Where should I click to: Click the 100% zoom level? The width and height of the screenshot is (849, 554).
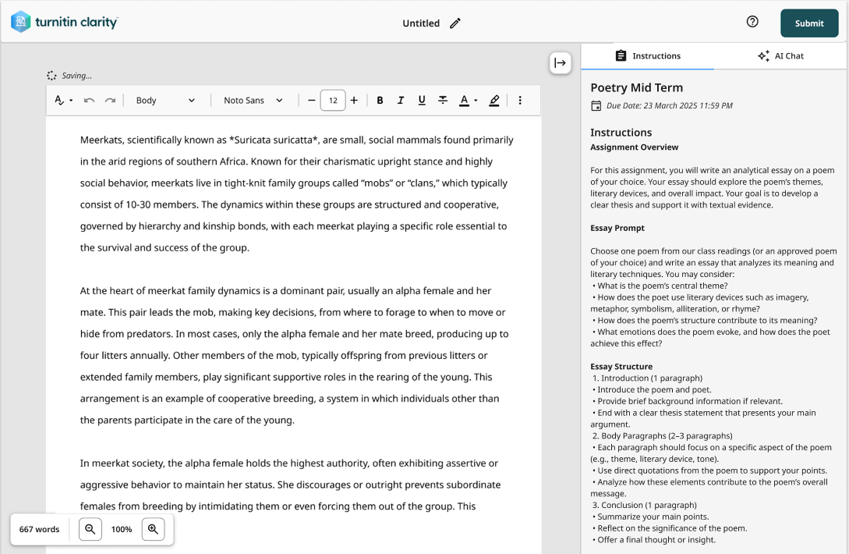(x=122, y=530)
